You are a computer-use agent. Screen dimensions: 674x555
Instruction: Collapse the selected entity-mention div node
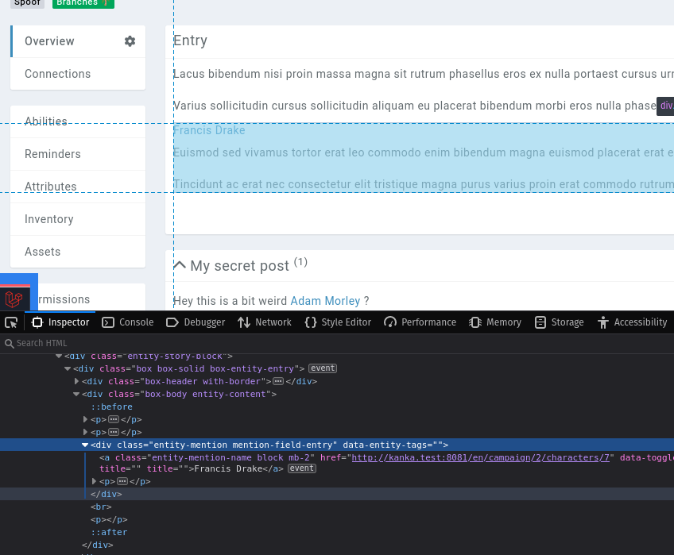(x=85, y=445)
